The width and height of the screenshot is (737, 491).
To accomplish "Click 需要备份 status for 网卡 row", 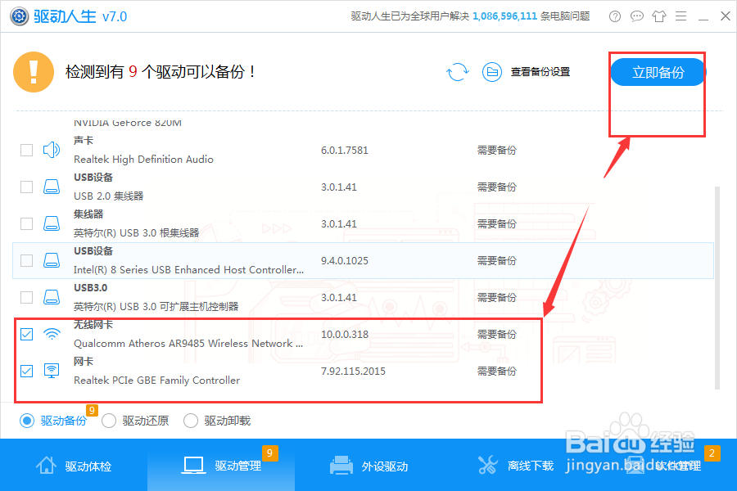I will [497, 372].
